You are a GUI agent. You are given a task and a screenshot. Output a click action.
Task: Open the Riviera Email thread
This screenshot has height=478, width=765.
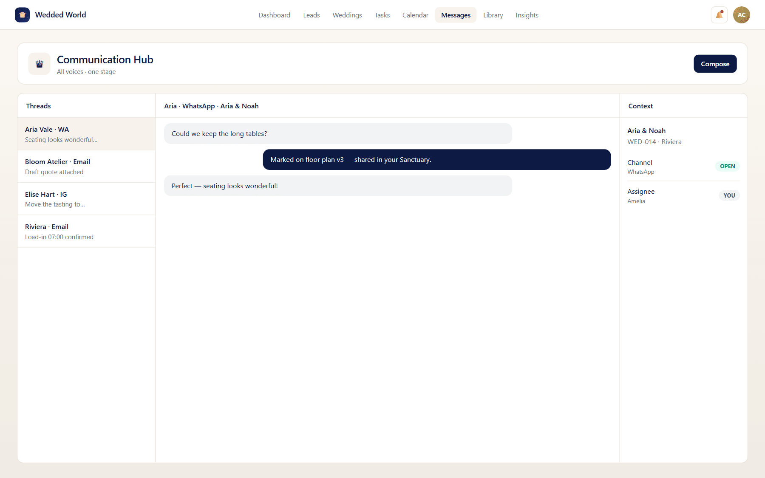(86, 232)
